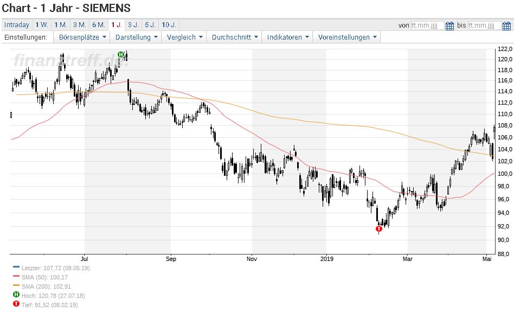Click the red T icon in the legend
514x312 pixels.
point(16,304)
